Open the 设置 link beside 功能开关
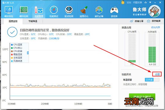Screen dimensions: 165x110 pos(157,74)
